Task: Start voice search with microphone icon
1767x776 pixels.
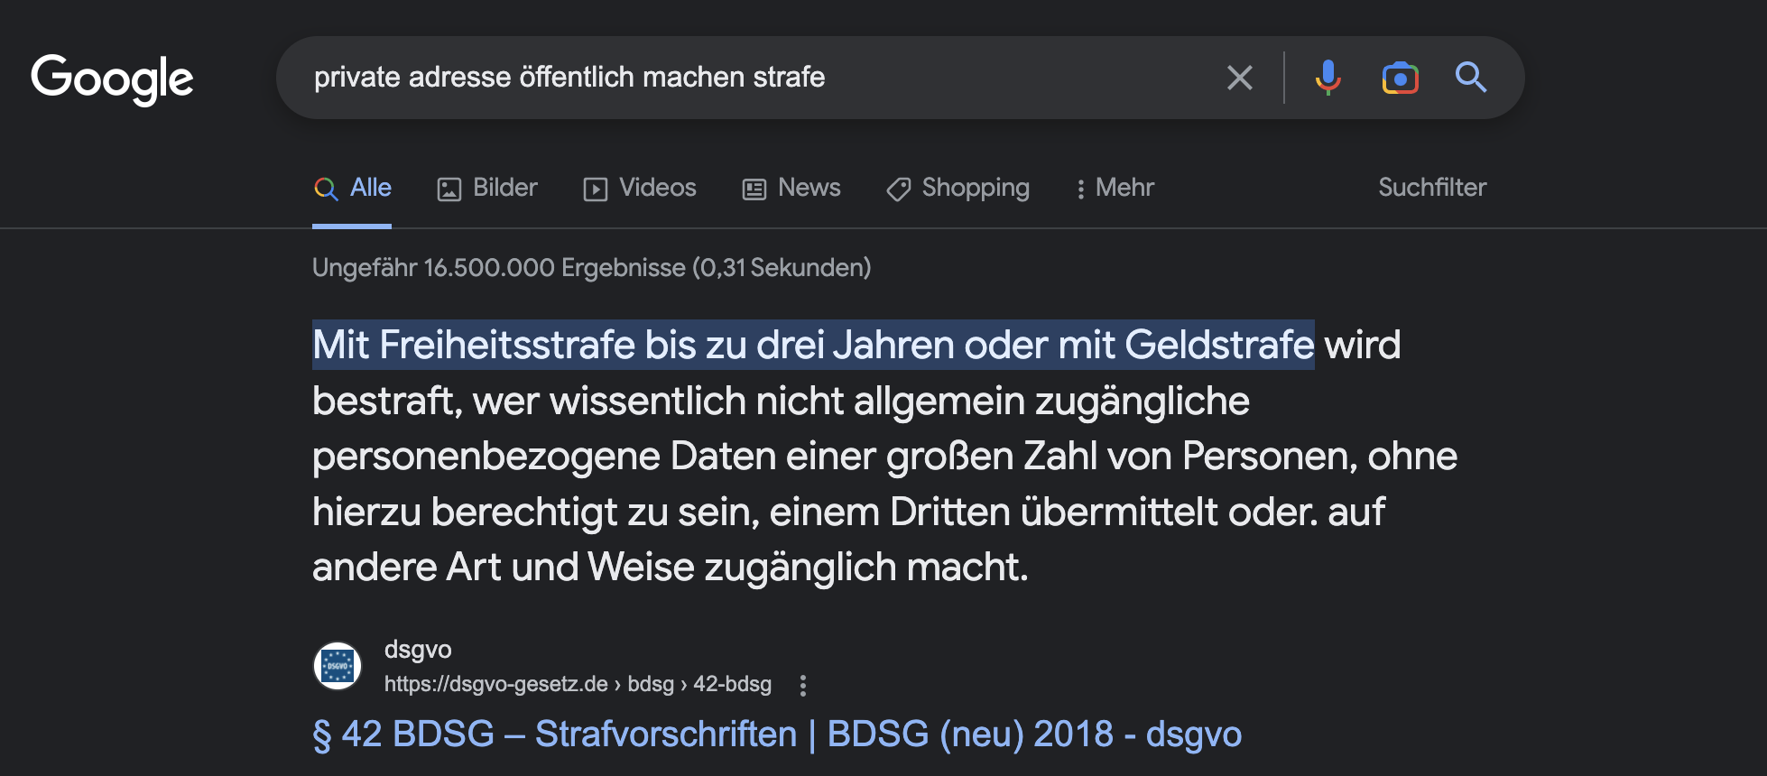Action: pyautogui.click(x=1328, y=78)
